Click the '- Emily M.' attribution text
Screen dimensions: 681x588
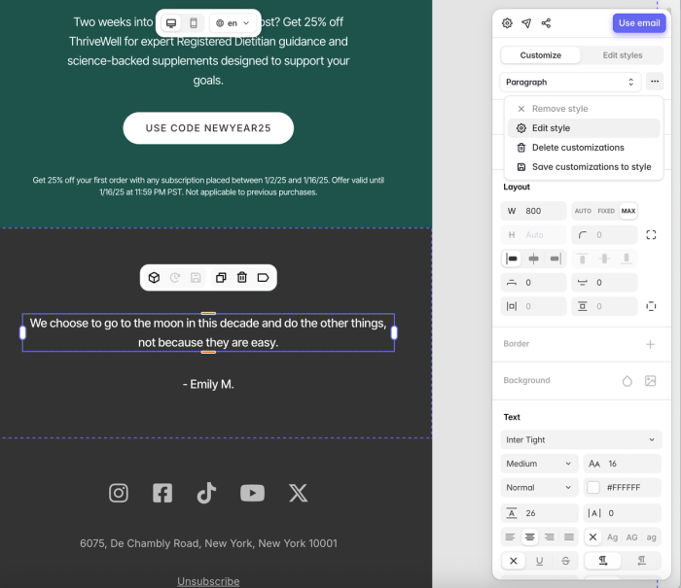208,384
